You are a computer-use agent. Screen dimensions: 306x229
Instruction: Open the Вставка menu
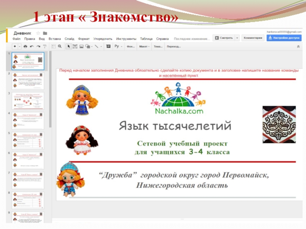[55, 39]
